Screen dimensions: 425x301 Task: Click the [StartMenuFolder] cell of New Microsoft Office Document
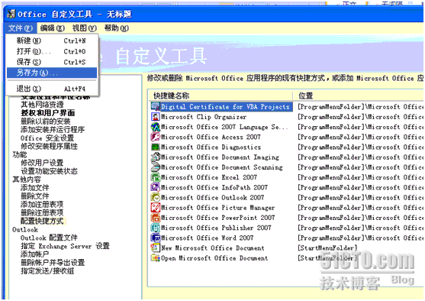click(327, 248)
